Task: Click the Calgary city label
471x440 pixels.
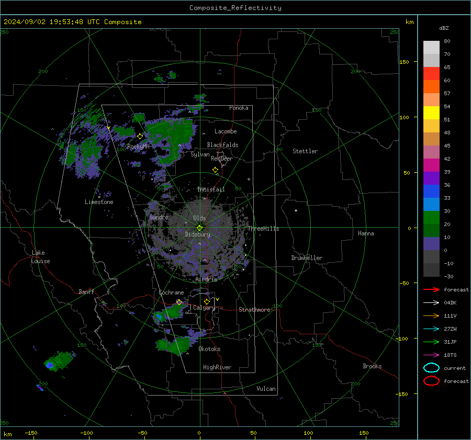Action: (204, 308)
